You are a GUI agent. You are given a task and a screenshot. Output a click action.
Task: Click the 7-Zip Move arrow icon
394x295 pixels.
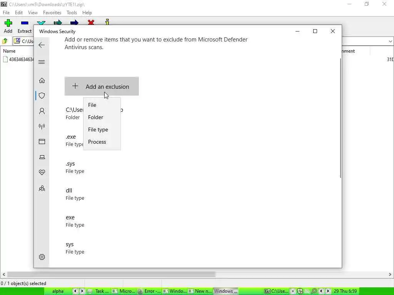pos(74,23)
